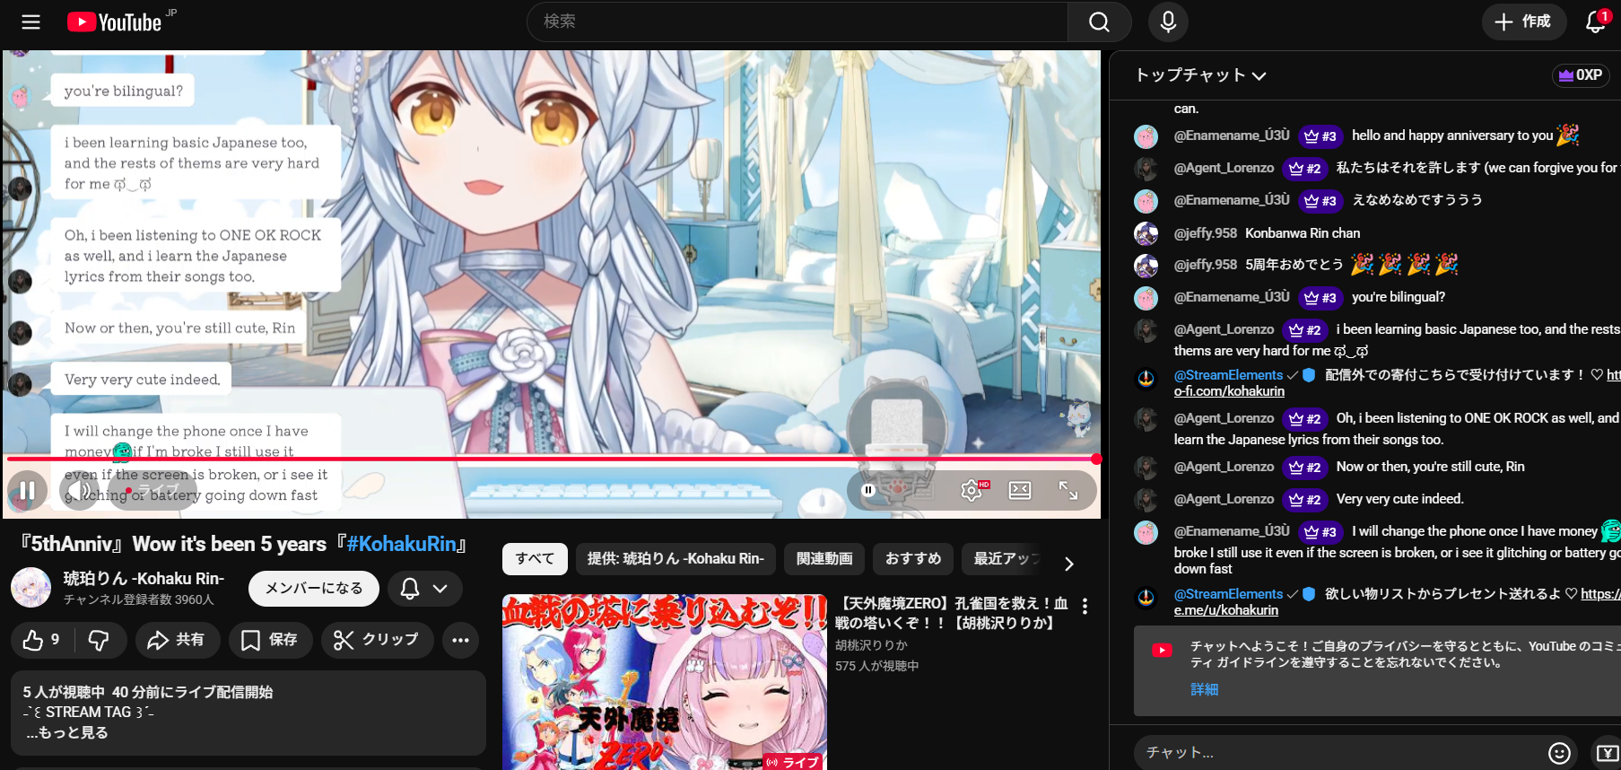Click 詳細 link in chat welcome notice
The image size is (1621, 770).
coord(1204,689)
